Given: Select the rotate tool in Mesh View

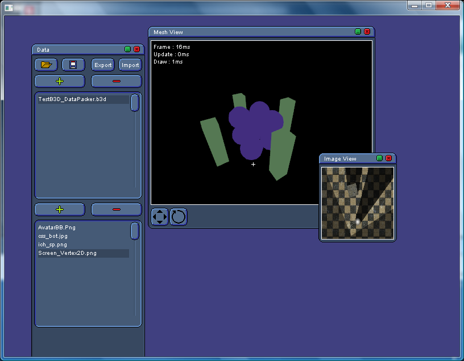Looking at the screenshot, I should coord(179,217).
